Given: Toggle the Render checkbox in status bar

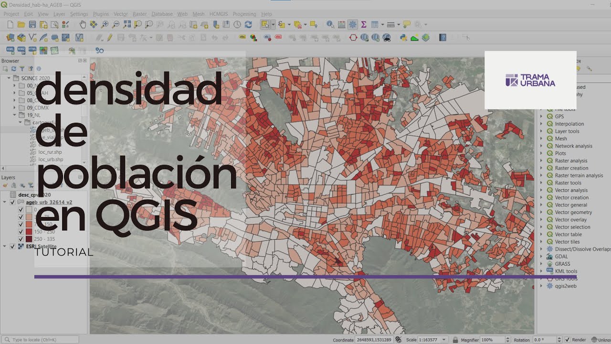Looking at the screenshot, I should (x=568, y=340).
